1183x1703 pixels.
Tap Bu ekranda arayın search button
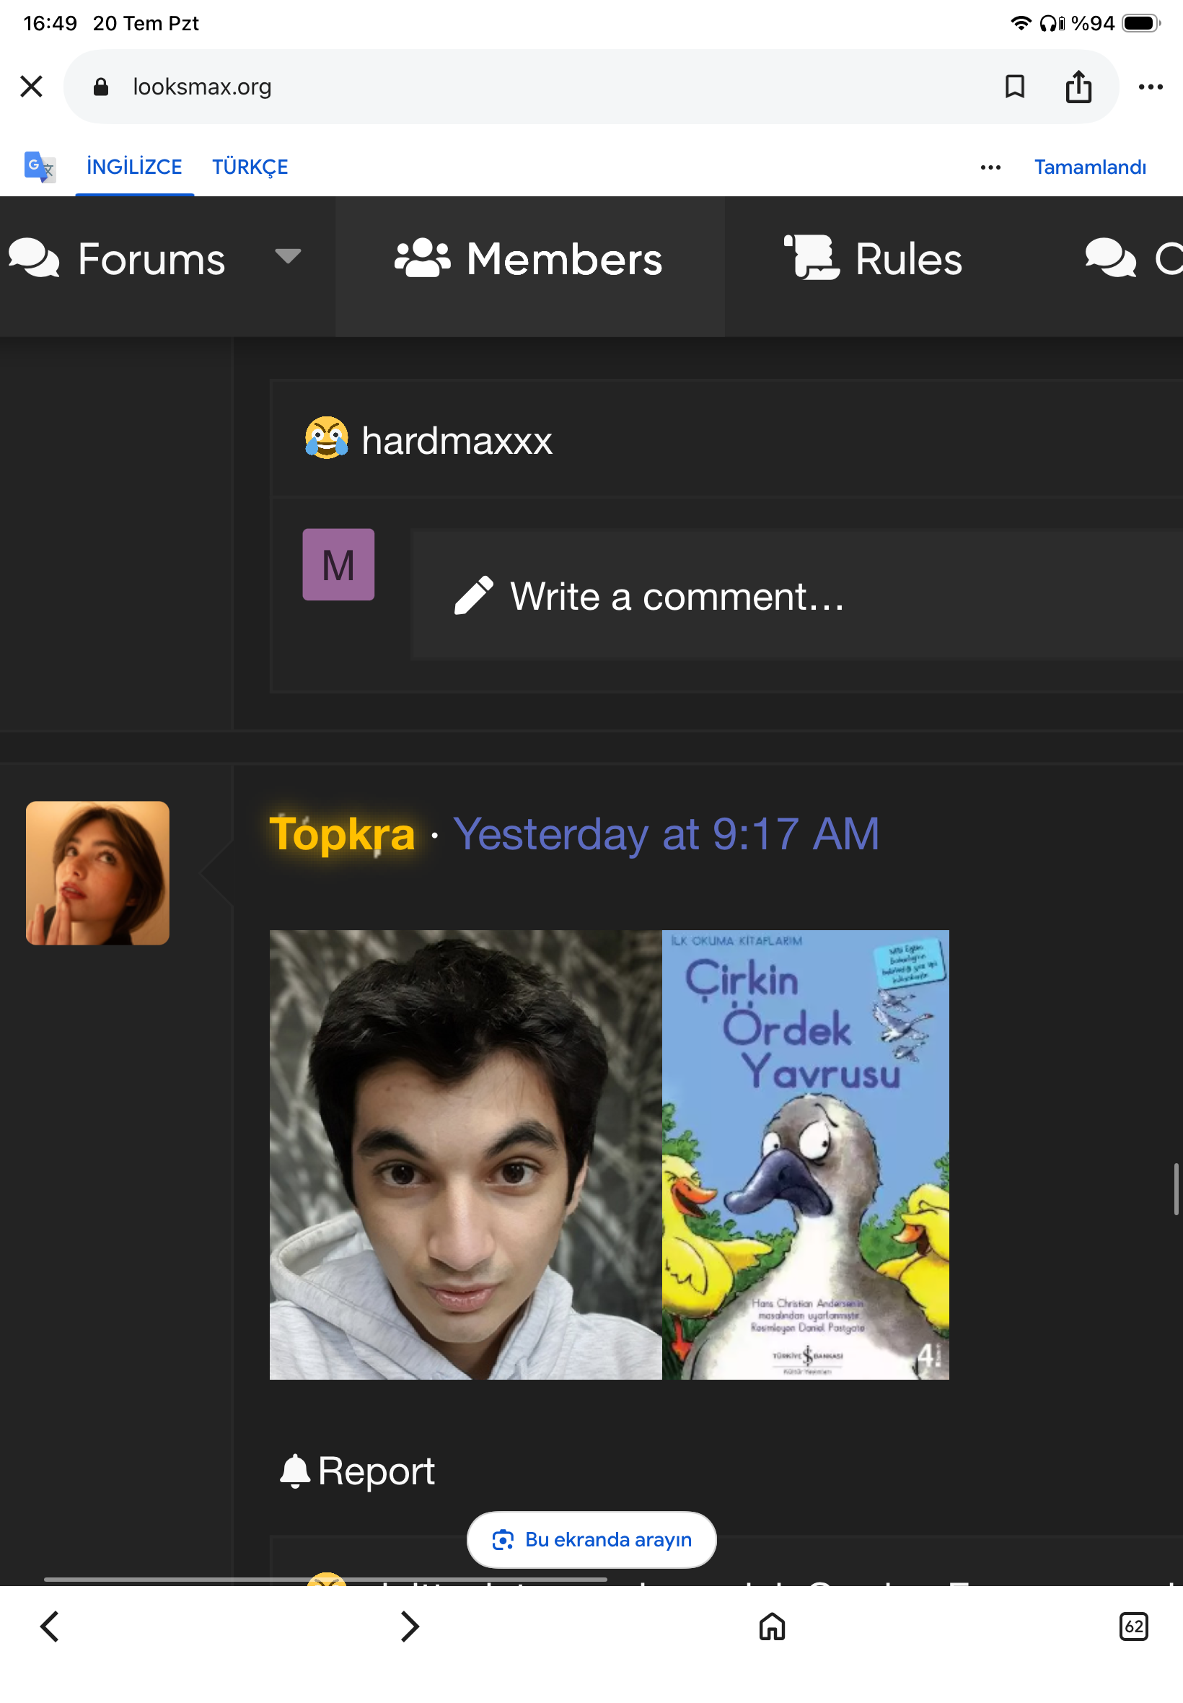click(x=591, y=1540)
